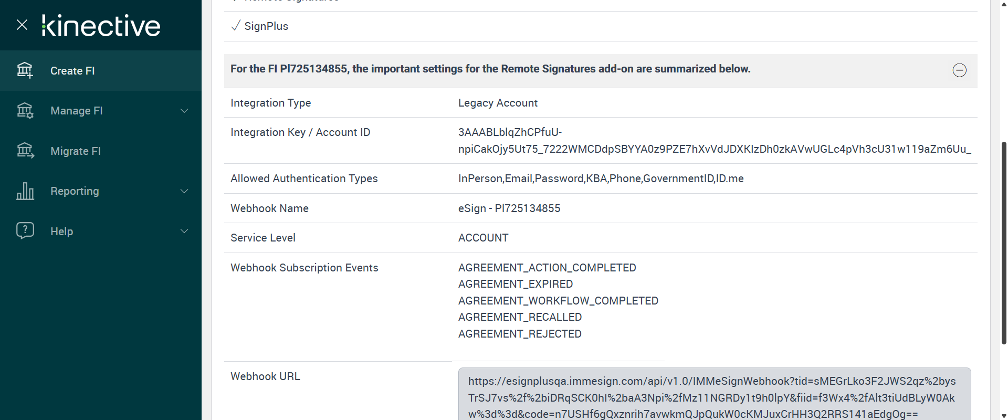
Task: Click the Migrate FI arrow-bank icon
Action: point(25,151)
